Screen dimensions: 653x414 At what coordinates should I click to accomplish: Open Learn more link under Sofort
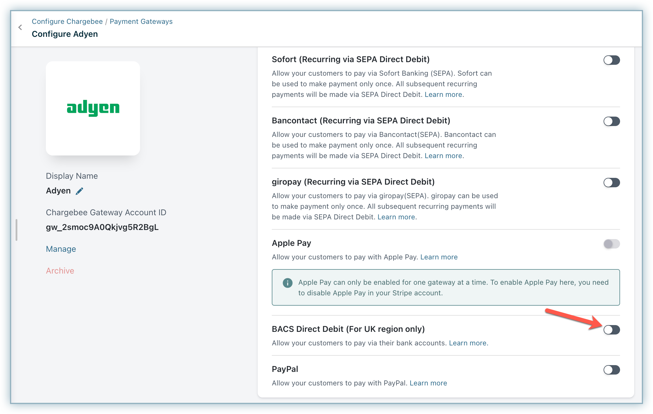pyautogui.click(x=443, y=95)
